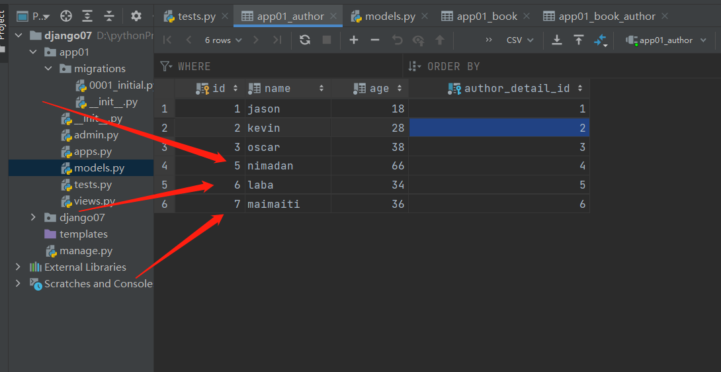Expand the inner django07 folder
The image size is (721, 372).
pyautogui.click(x=33, y=217)
